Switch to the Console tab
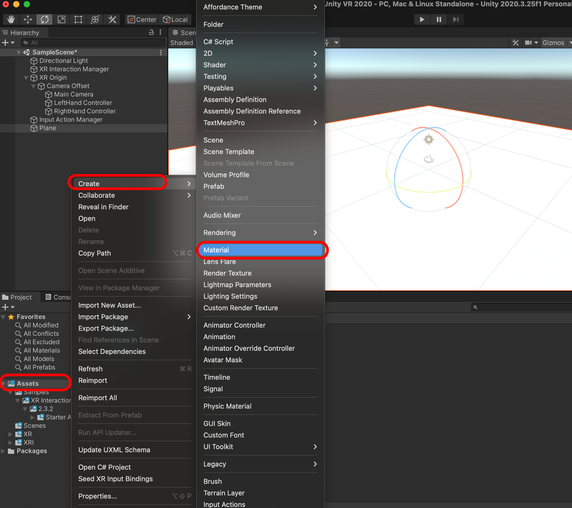Screen dimensions: 572x508 [59, 297]
